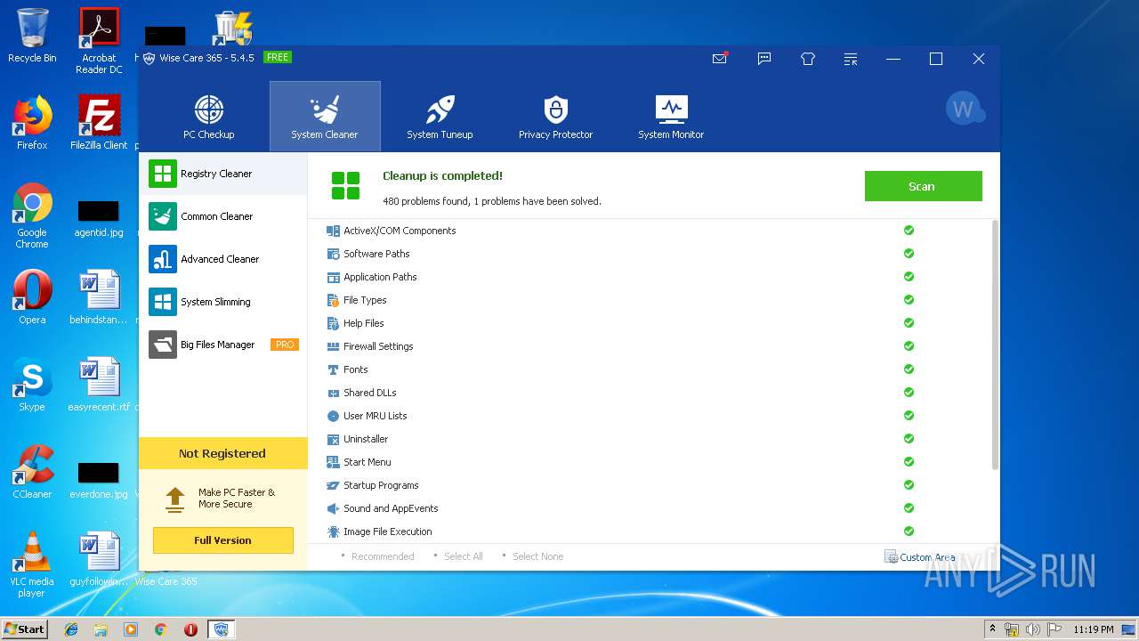Open the PC Checkup tab
Image resolution: width=1139 pixels, height=641 pixels.
click(x=209, y=117)
